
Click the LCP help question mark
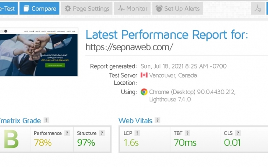tap(137, 133)
